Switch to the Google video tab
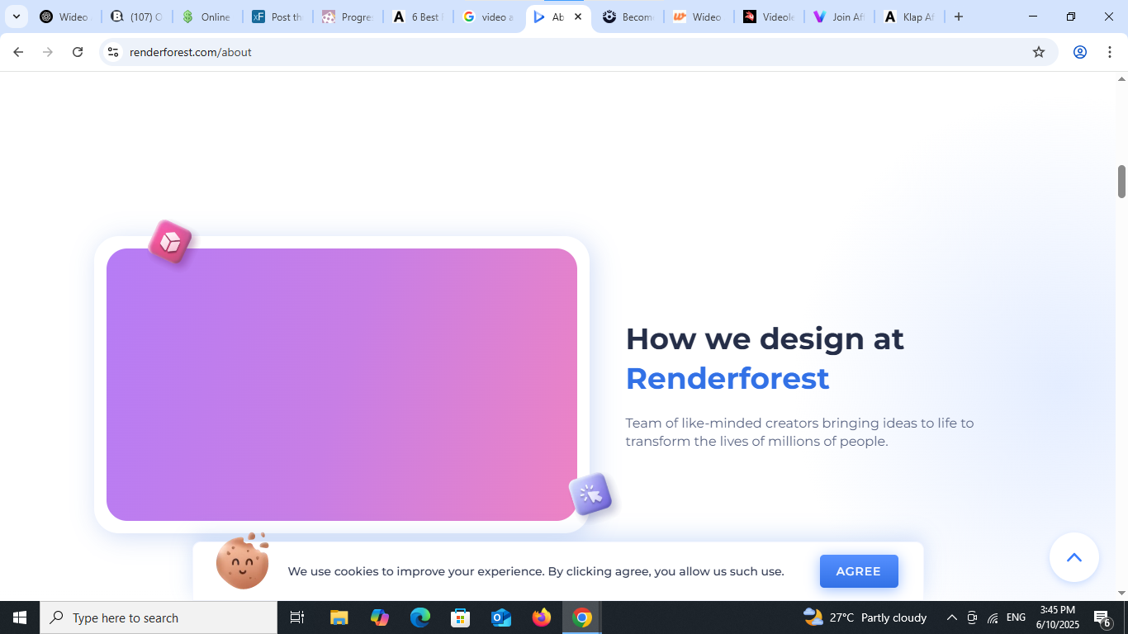 pyautogui.click(x=489, y=17)
